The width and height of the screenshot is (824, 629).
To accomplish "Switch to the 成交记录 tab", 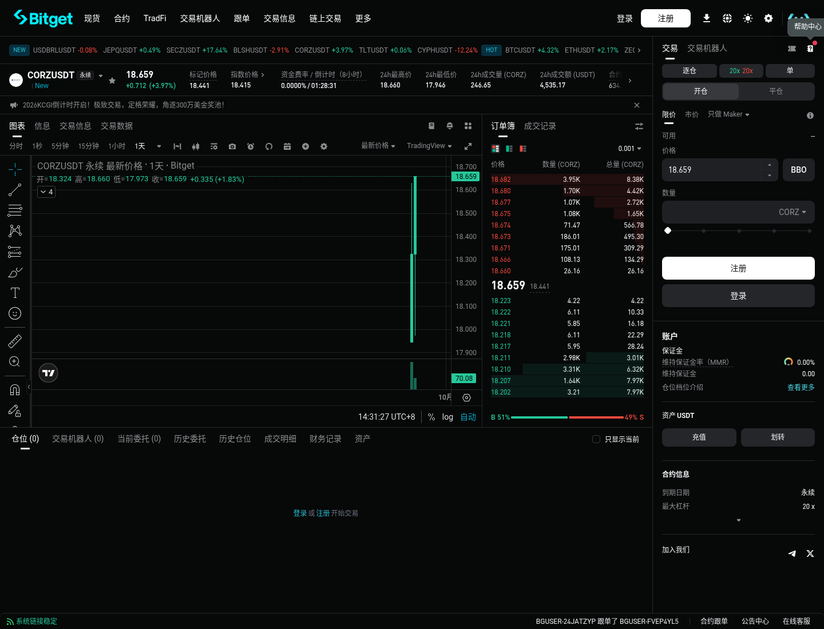I will [x=540, y=126].
